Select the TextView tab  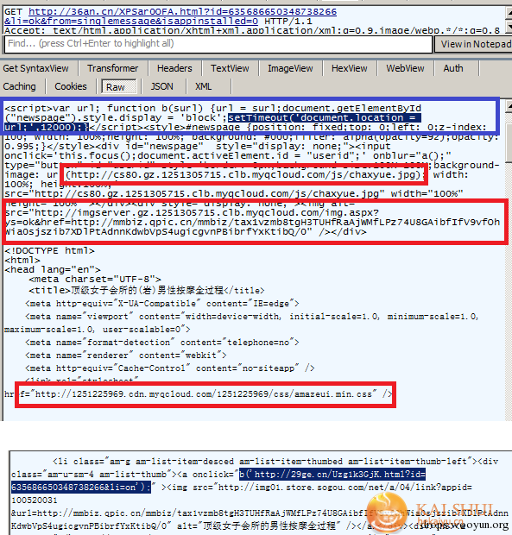click(230, 68)
